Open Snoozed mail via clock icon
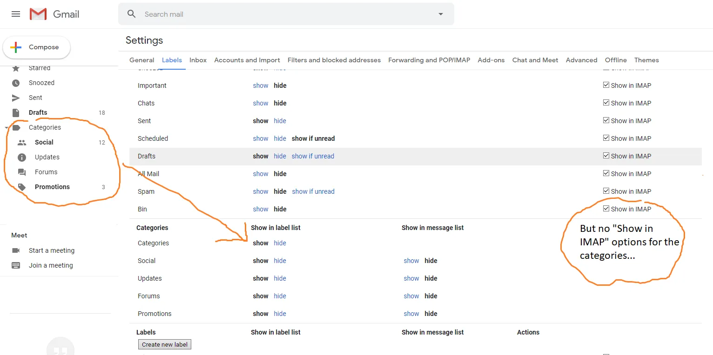This screenshot has height=355, width=713. tap(16, 83)
